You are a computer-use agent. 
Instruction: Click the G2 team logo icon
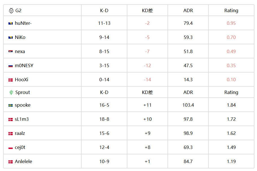tap(11, 11)
